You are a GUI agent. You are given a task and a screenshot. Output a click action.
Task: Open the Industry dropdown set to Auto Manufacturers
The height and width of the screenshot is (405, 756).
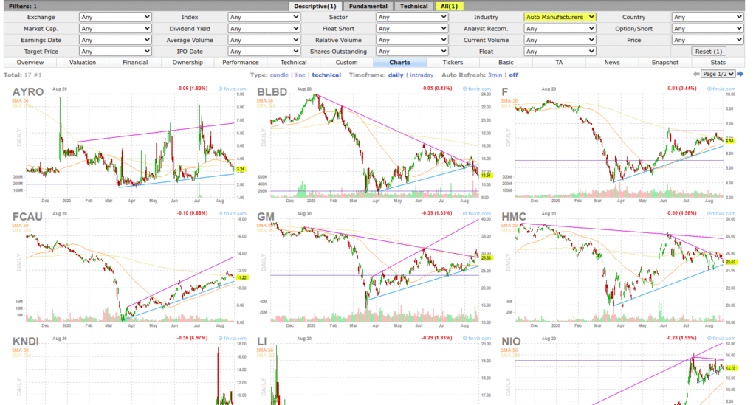pos(560,17)
